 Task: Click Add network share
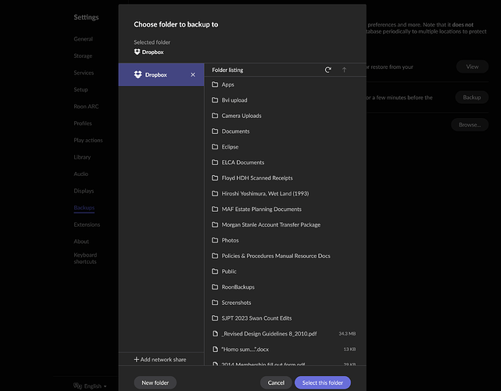click(160, 360)
